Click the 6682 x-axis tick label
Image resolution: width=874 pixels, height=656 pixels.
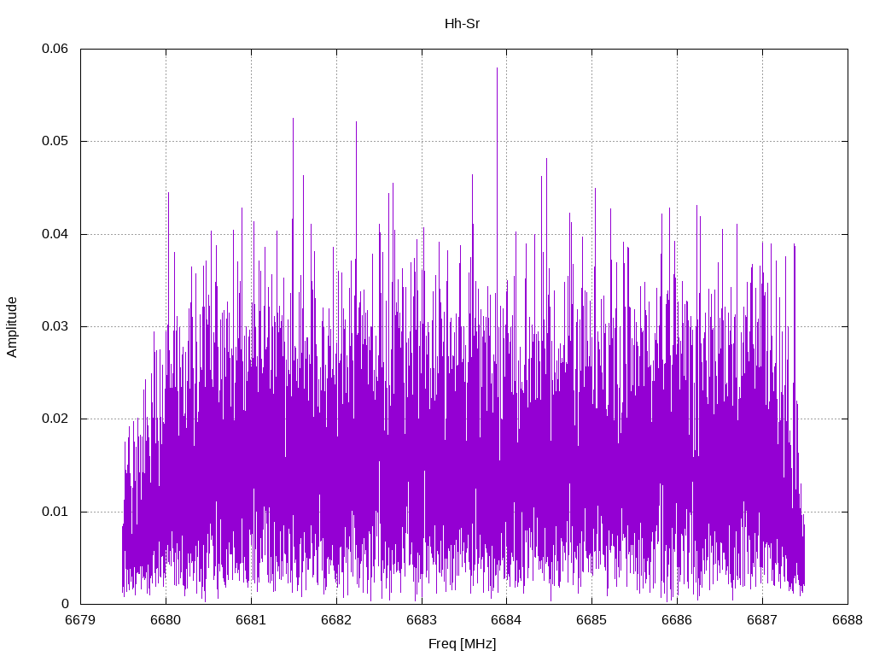(336, 620)
